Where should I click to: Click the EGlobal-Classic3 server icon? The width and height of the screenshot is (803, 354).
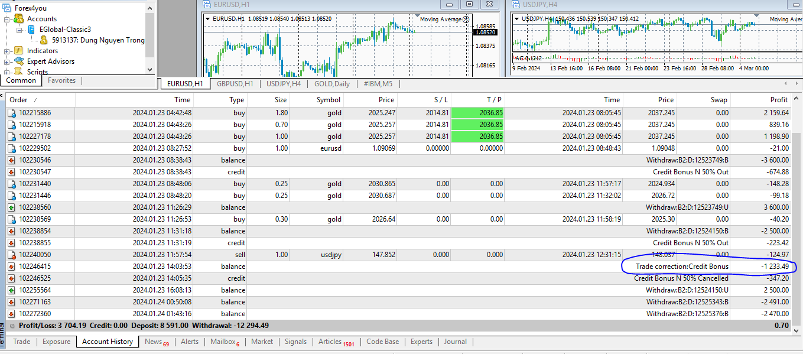31,30
